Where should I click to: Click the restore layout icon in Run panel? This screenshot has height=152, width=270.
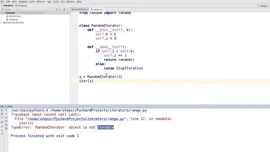click(x=2, y=122)
